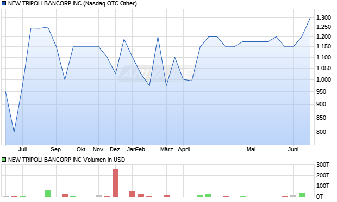Click the volume title NEW TRIPOLI BANCORP INC Volumen in USD
This screenshot has width=337, height=202.
coord(66,160)
